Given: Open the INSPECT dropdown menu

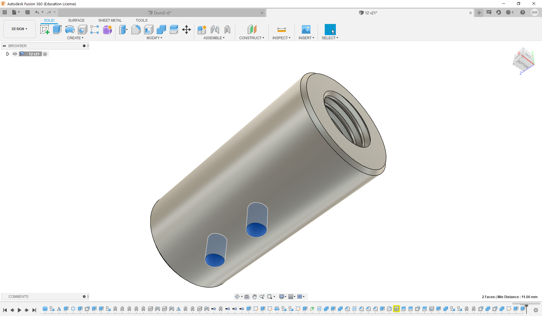Looking at the screenshot, I should (x=281, y=38).
